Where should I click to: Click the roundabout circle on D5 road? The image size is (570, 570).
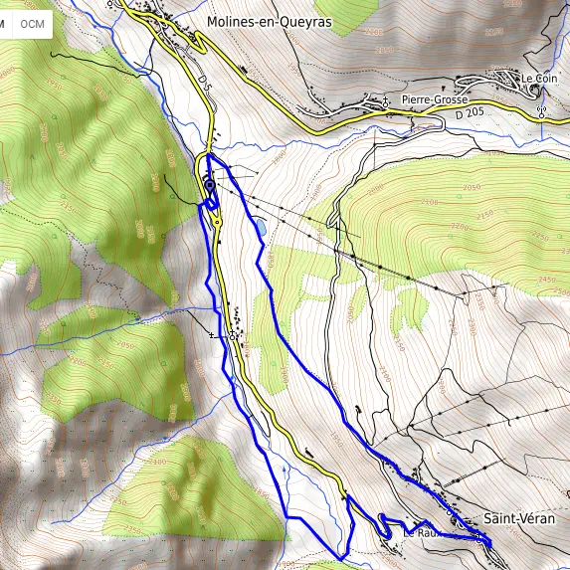[x=217, y=222]
